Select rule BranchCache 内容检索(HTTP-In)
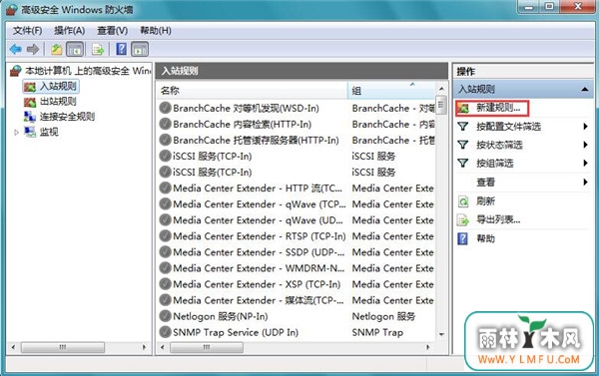The width and height of the screenshot is (599, 376). click(x=242, y=125)
